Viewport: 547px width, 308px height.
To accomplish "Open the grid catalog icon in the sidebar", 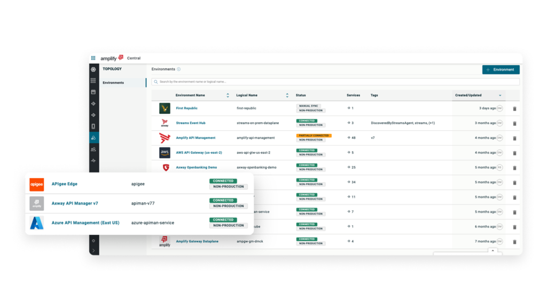I will 93,81.
